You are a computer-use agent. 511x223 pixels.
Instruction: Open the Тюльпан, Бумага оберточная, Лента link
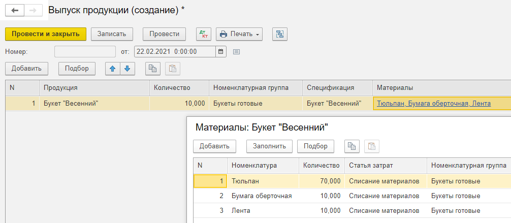(x=434, y=104)
